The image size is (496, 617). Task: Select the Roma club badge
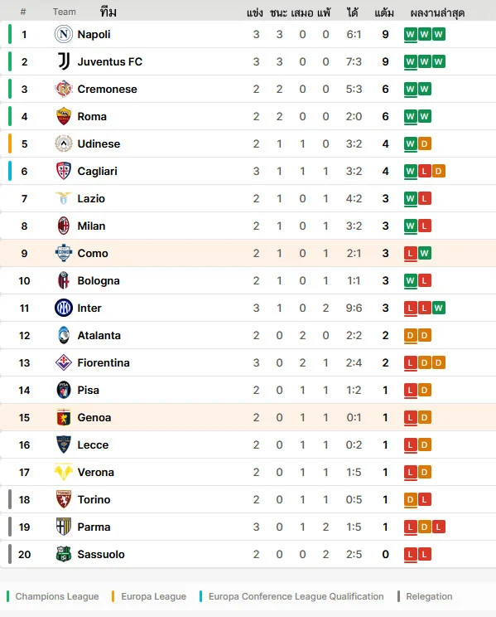[63, 116]
